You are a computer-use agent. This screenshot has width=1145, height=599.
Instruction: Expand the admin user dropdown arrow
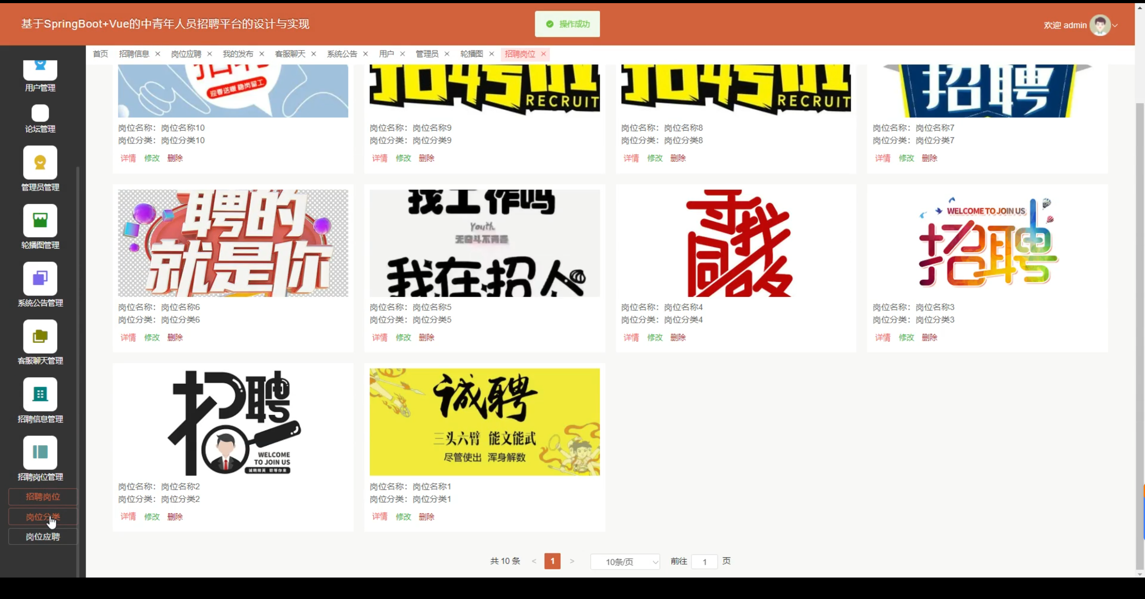pyautogui.click(x=1115, y=25)
